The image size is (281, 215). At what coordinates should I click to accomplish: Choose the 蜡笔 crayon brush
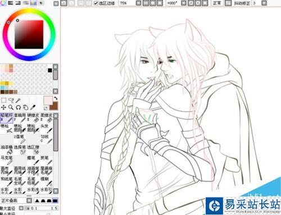coord(33,160)
